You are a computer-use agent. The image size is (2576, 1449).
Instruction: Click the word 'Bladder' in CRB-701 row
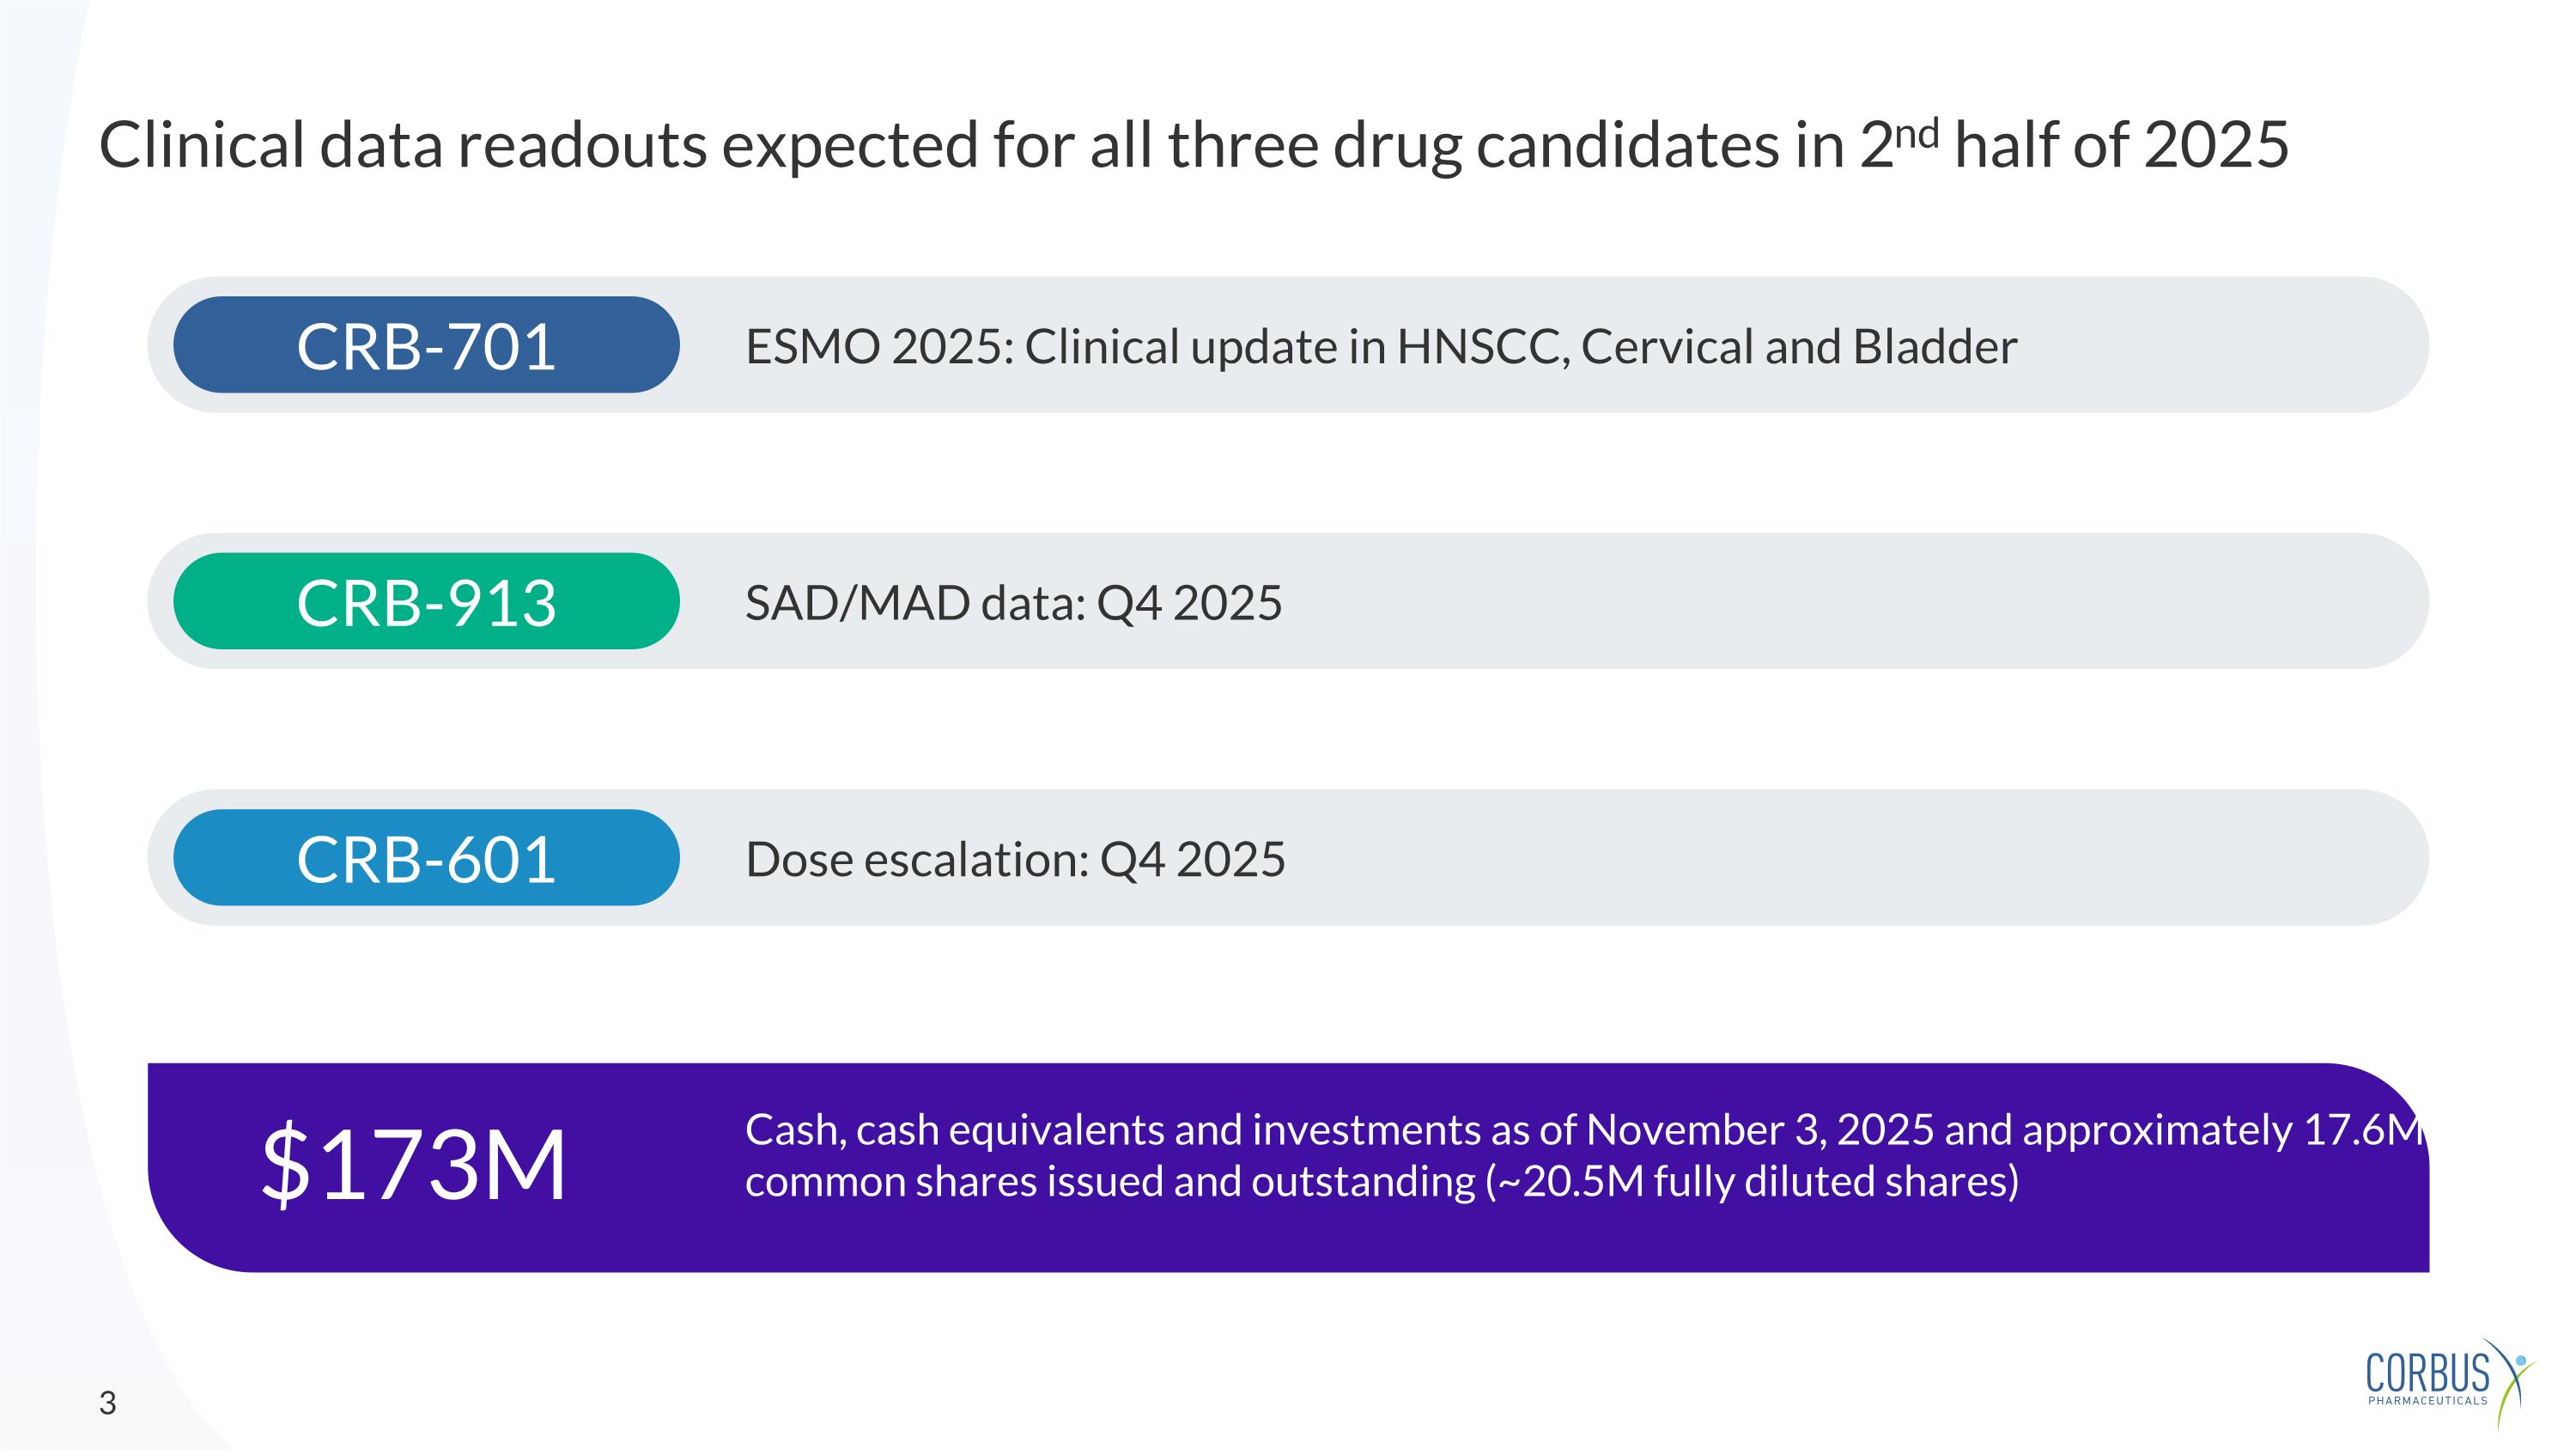(x=1934, y=348)
